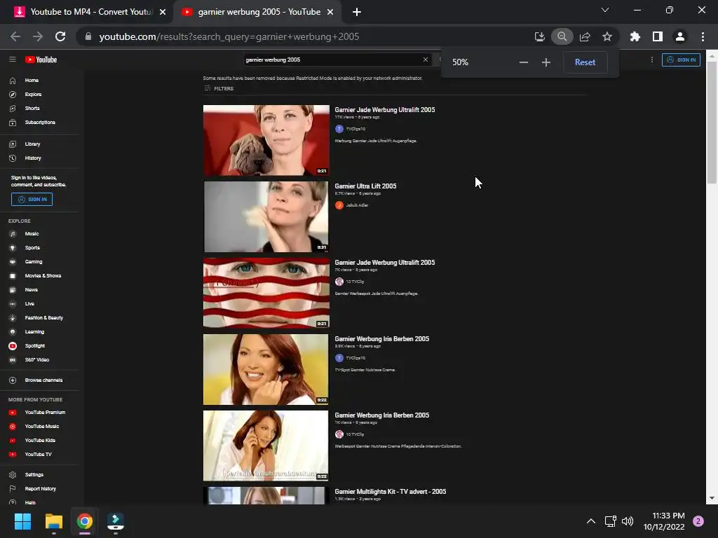Open YouTube Kids link
Screen dimensions: 718x538
[39, 440]
